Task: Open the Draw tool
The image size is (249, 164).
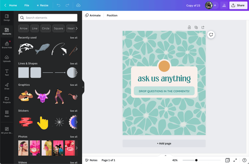Action: tap(7, 86)
